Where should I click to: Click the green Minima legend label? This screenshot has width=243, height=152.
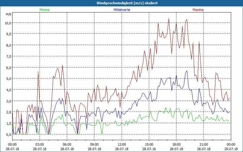point(44,10)
